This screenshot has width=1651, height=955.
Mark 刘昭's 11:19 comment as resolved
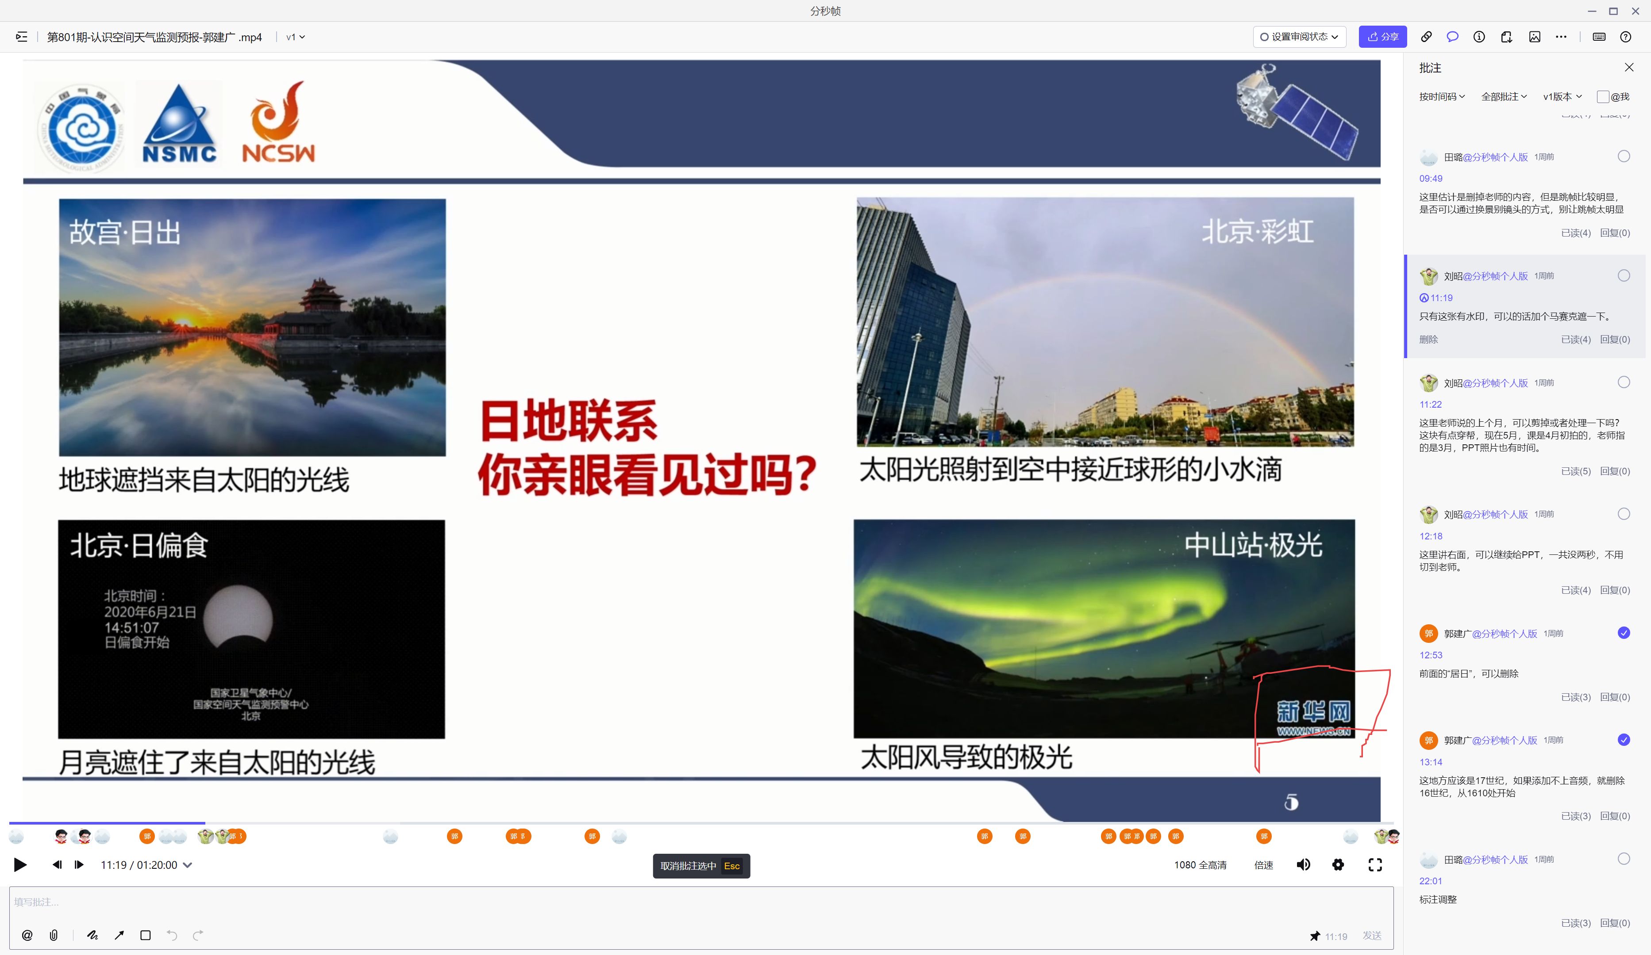(x=1624, y=275)
